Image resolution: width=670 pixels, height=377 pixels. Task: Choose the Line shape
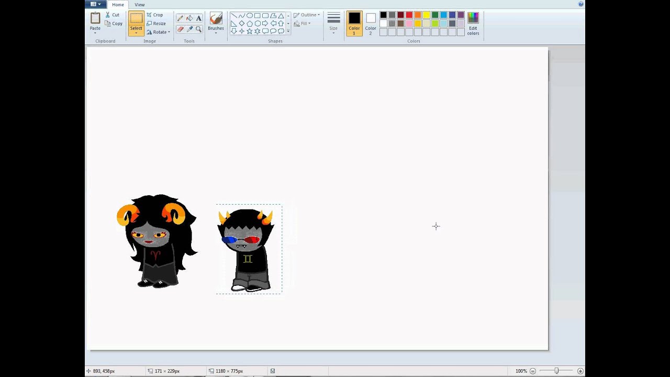point(234,16)
